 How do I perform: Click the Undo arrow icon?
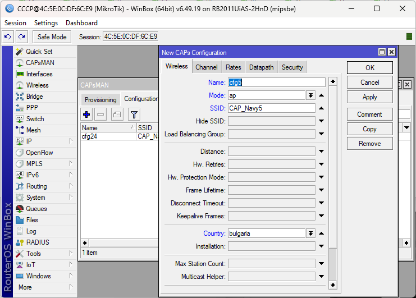pyautogui.click(x=8, y=36)
